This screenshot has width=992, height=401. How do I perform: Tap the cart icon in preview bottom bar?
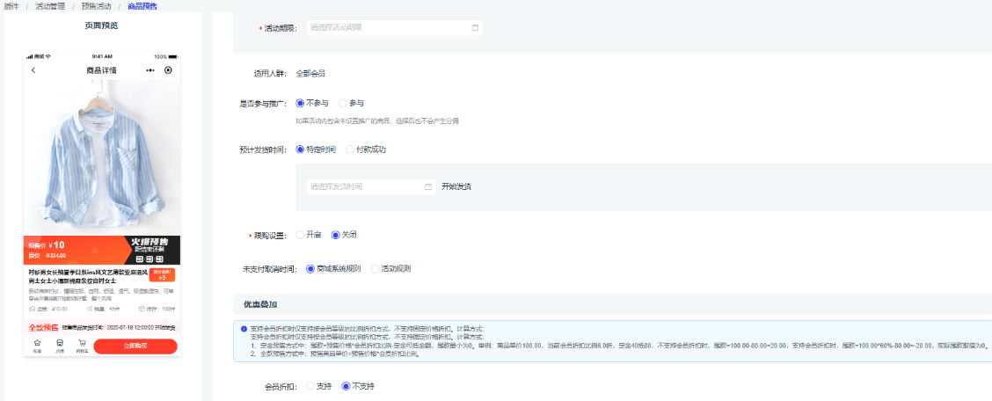click(x=82, y=344)
